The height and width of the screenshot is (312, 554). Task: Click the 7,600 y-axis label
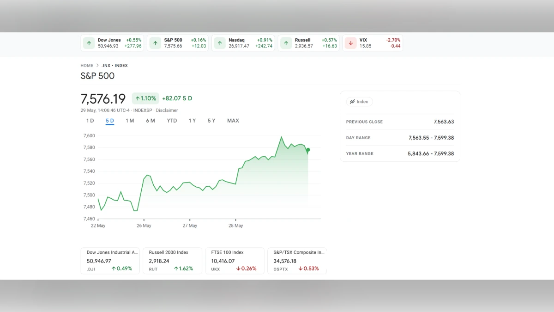89,136
